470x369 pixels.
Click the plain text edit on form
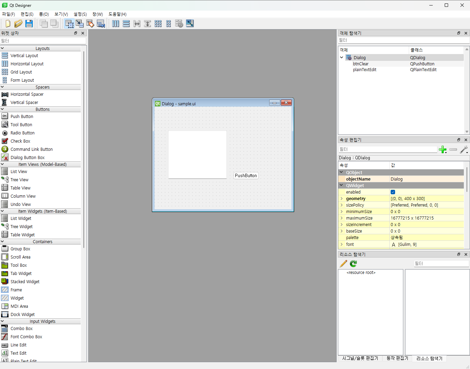click(x=197, y=155)
